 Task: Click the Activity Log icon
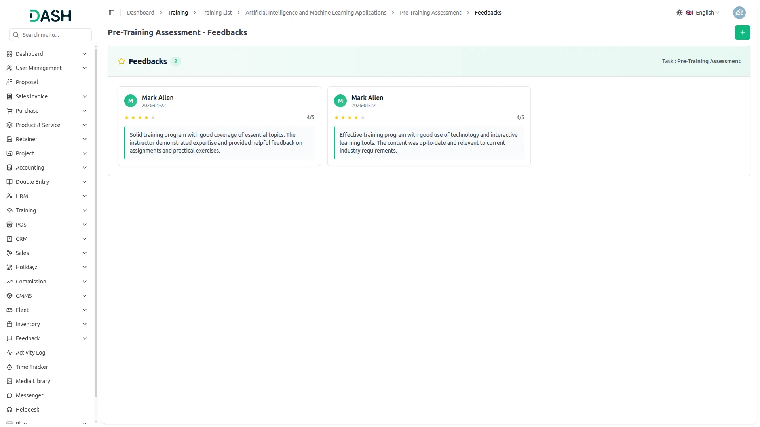coord(9,353)
